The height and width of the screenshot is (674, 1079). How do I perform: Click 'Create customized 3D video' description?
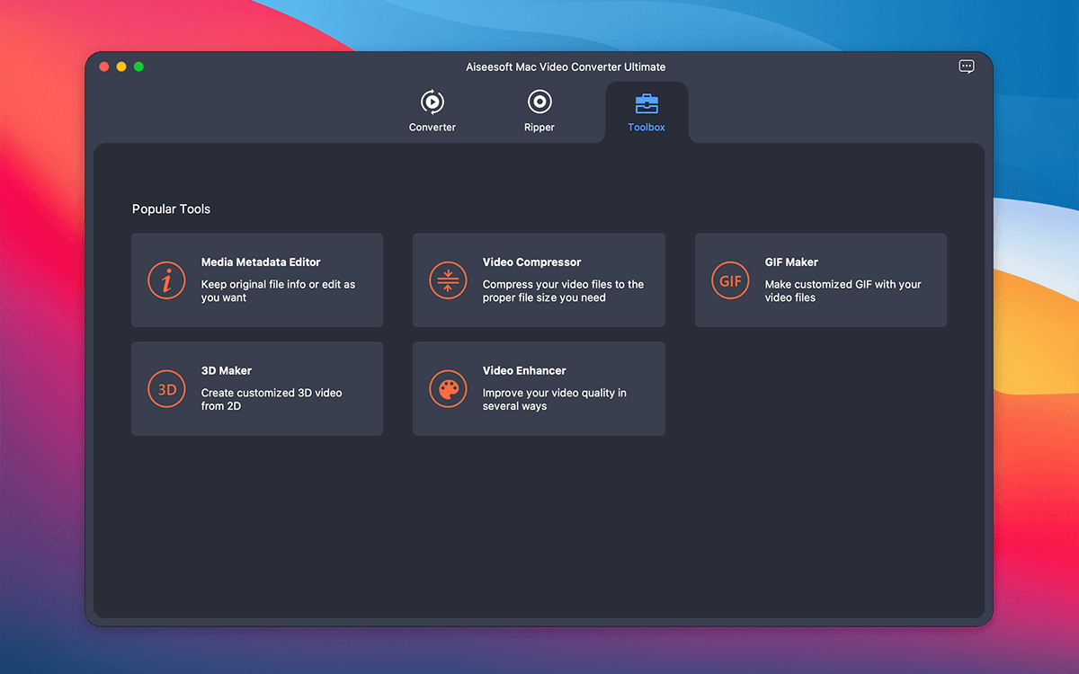click(272, 399)
